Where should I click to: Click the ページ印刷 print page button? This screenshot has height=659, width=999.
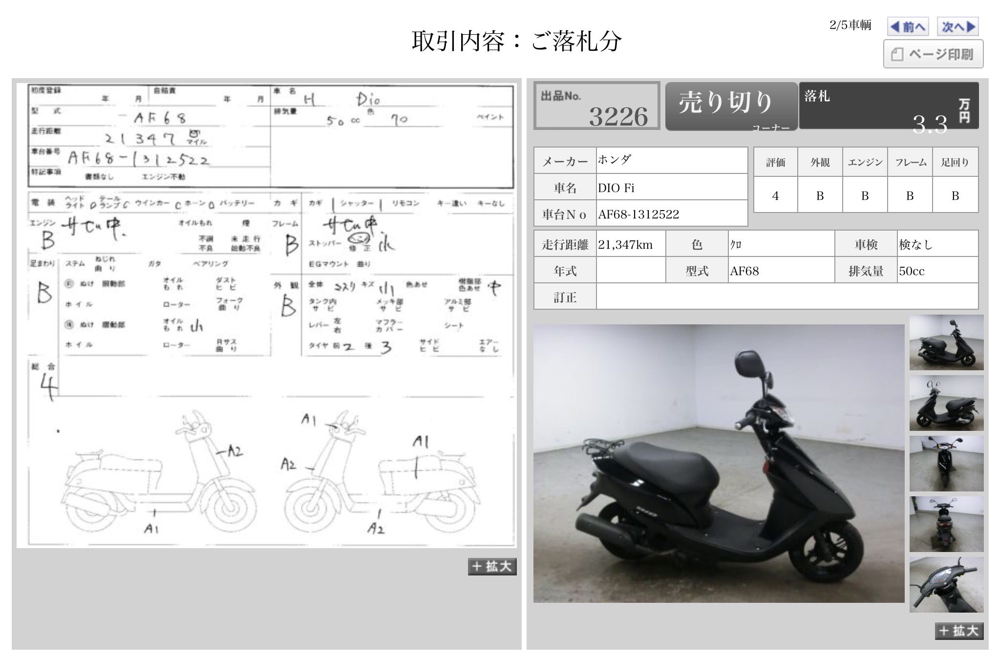[933, 54]
